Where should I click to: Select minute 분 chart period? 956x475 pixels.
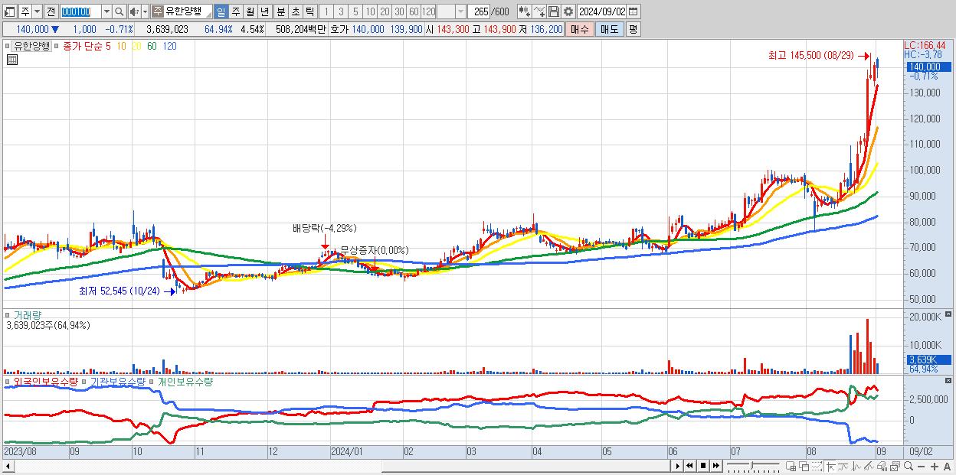tap(280, 11)
